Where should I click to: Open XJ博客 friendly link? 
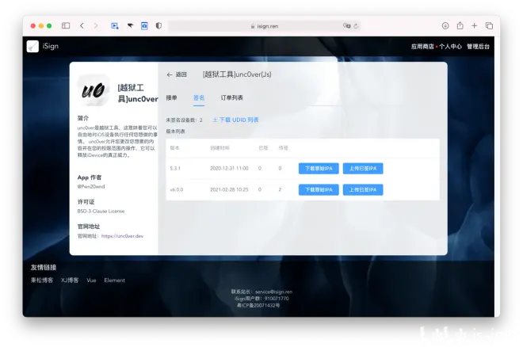pyautogui.click(x=70, y=280)
